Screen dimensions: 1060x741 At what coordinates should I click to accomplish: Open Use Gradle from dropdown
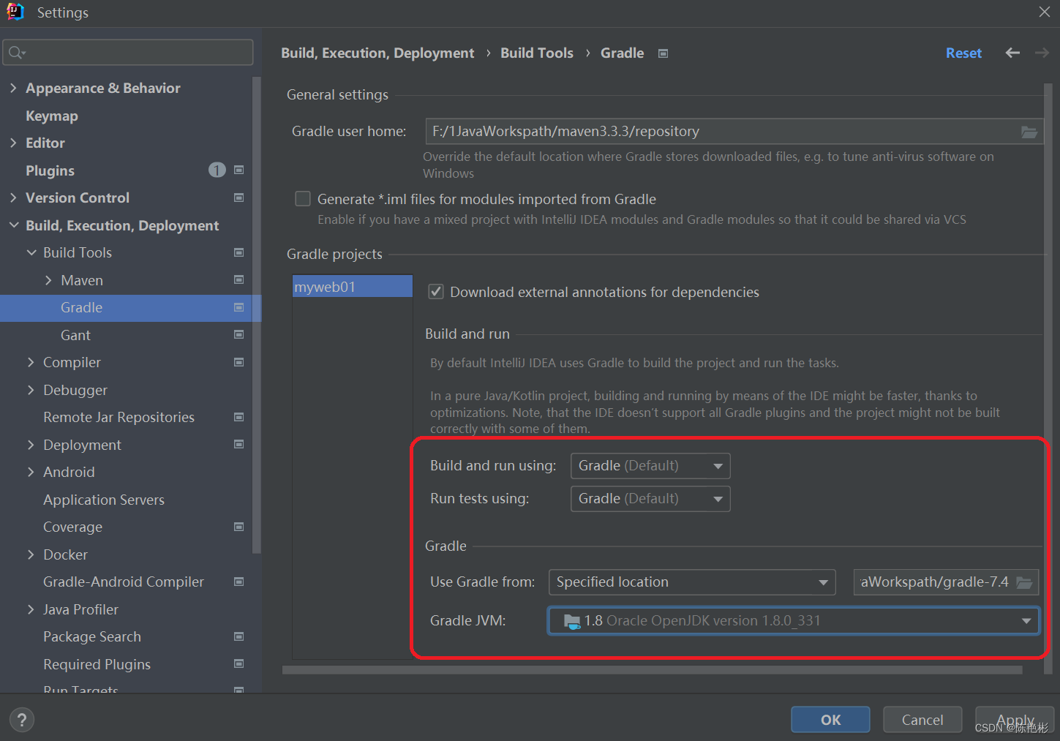[692, 582]
